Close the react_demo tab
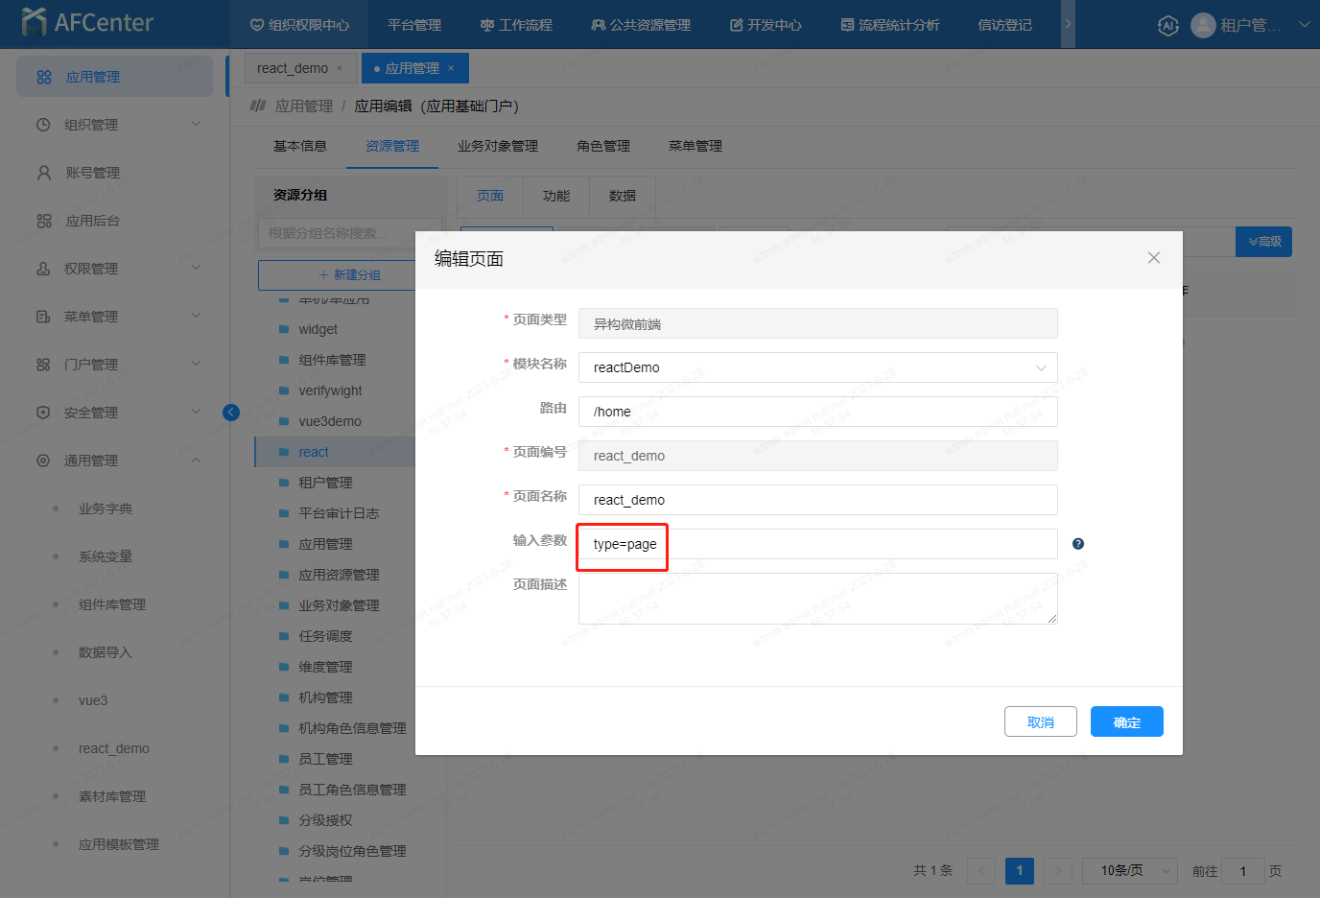This screenshot has height=898, width=1320. (340, 69)
